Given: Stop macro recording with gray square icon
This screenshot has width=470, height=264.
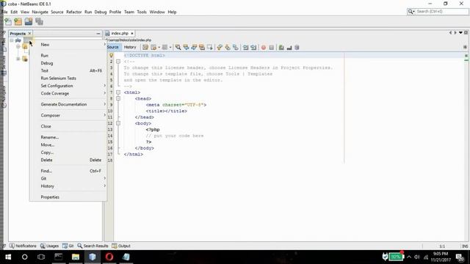Looking at the screenshot, I should 271,47.
